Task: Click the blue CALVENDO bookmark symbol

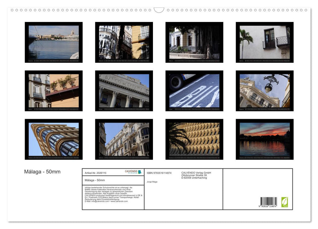Action: tap(140, 172)
